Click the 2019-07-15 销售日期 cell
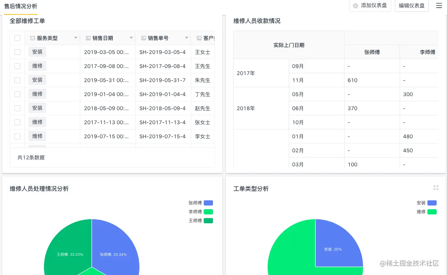 tap(108, 136)
